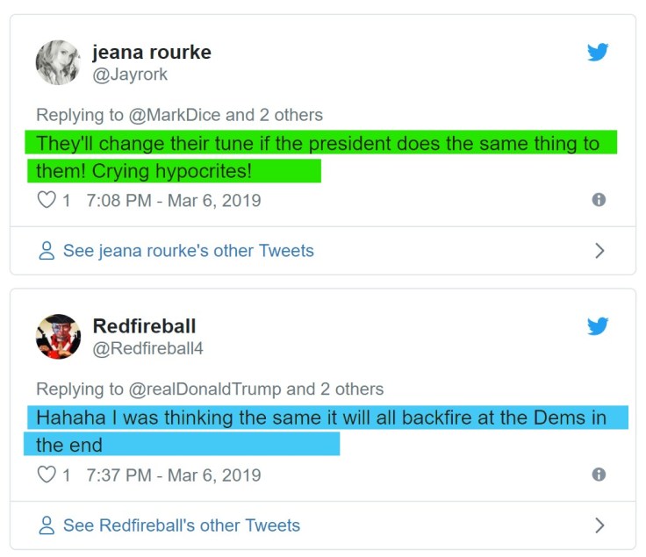
Task: Open "See Redfireball's other Tweets" link
Action: coord(182,525)
